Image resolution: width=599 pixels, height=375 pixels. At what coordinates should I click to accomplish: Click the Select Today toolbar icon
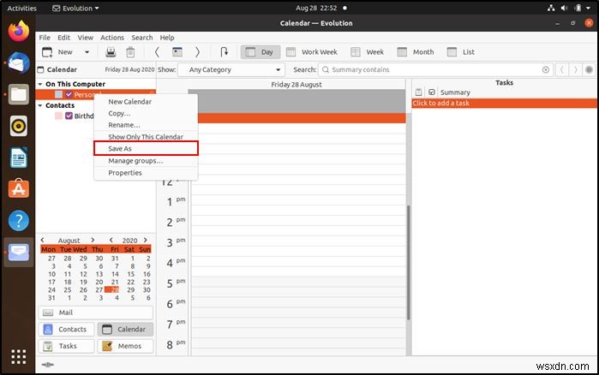tap(177, 52)
